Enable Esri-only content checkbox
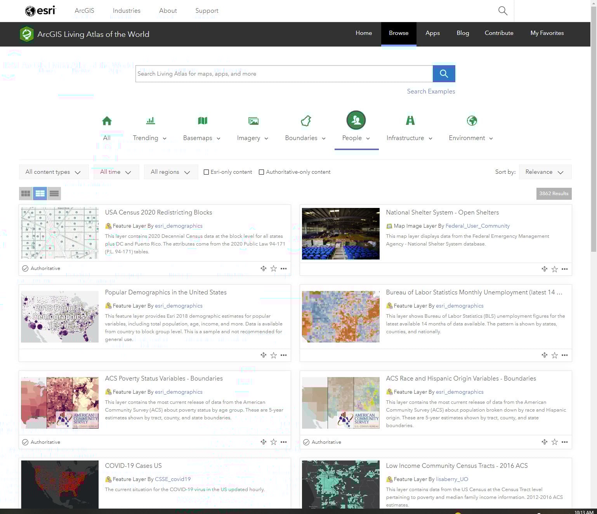Viewport: 597px width, 514px height. point(207,172)
